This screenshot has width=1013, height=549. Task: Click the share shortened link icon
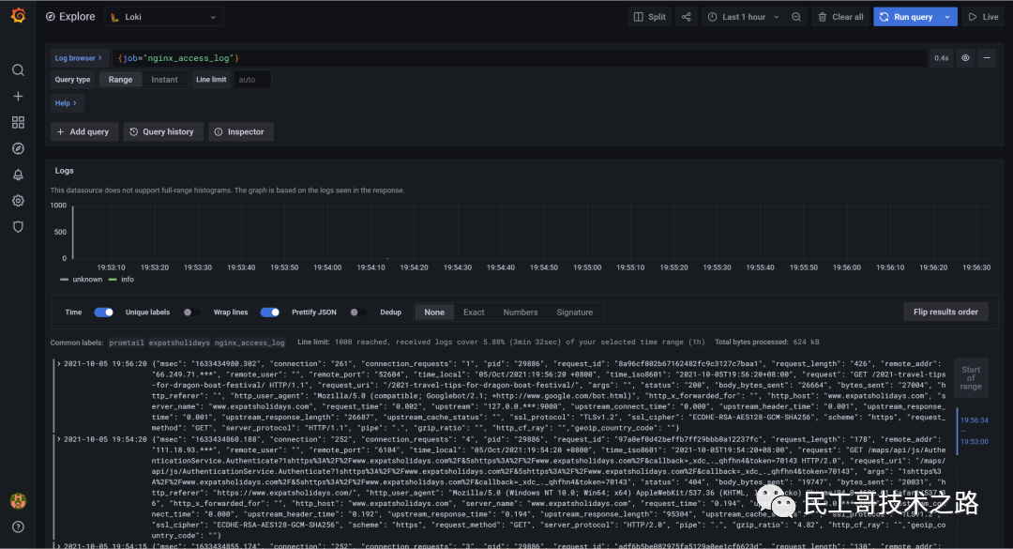tap(686, 17)
